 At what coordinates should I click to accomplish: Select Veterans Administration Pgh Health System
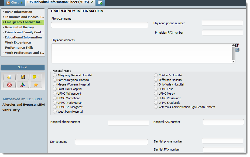point(156,107)
